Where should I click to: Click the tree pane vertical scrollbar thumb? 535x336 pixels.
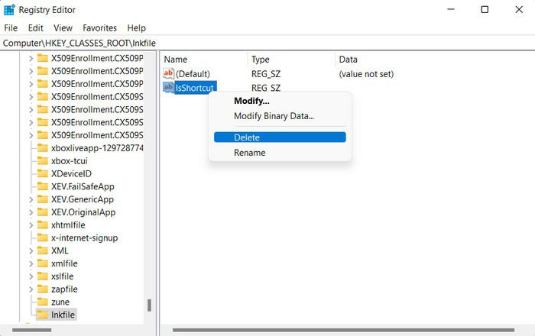149,305
